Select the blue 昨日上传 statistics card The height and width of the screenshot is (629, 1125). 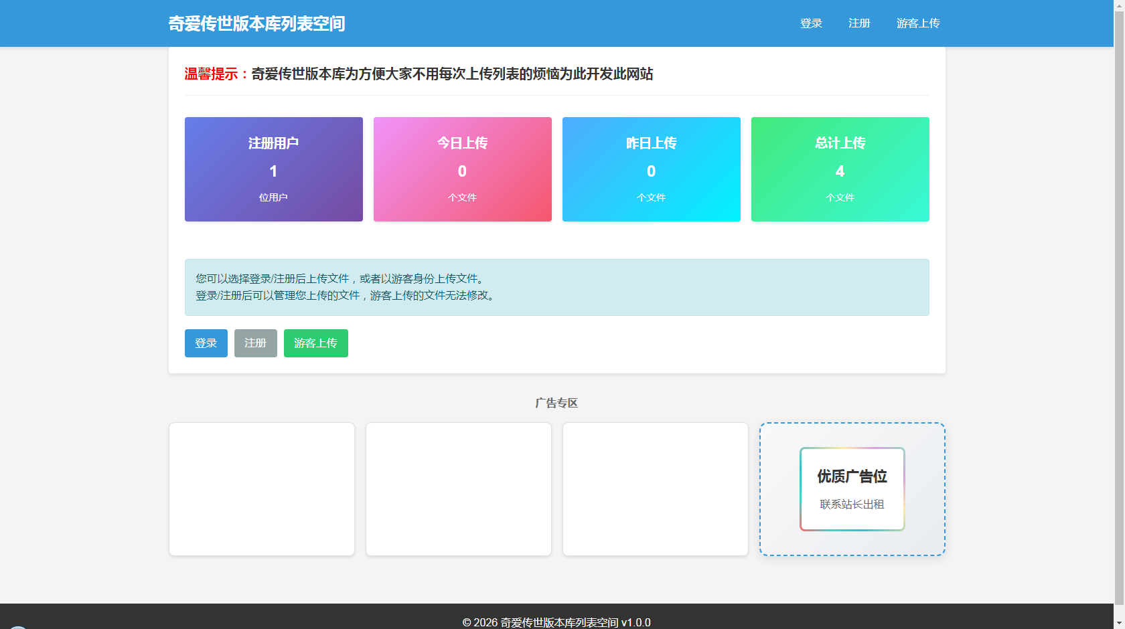pyautogui.click(x=651, y=169)
